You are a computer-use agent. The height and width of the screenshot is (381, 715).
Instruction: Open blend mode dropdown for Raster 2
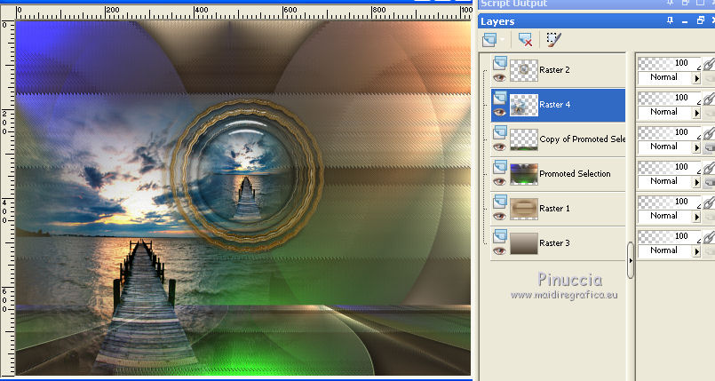coord(696,78)
